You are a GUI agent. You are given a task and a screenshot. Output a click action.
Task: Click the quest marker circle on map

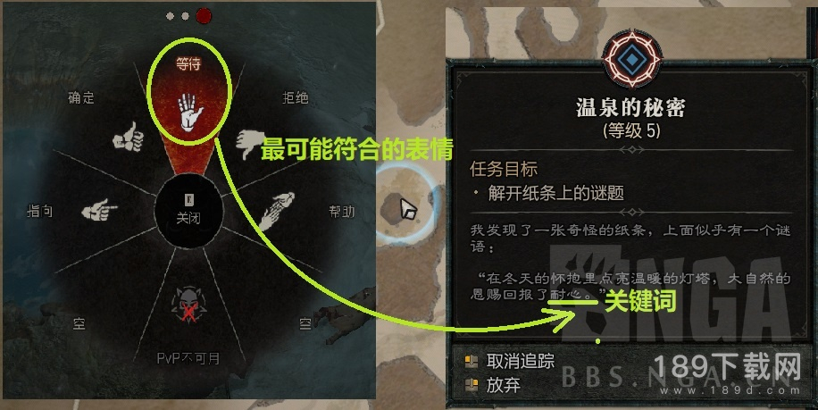(405, 205)
